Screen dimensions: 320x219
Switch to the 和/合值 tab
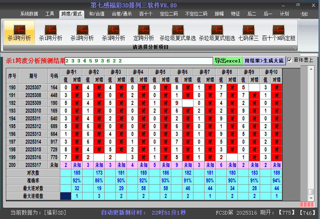(97, 14)
